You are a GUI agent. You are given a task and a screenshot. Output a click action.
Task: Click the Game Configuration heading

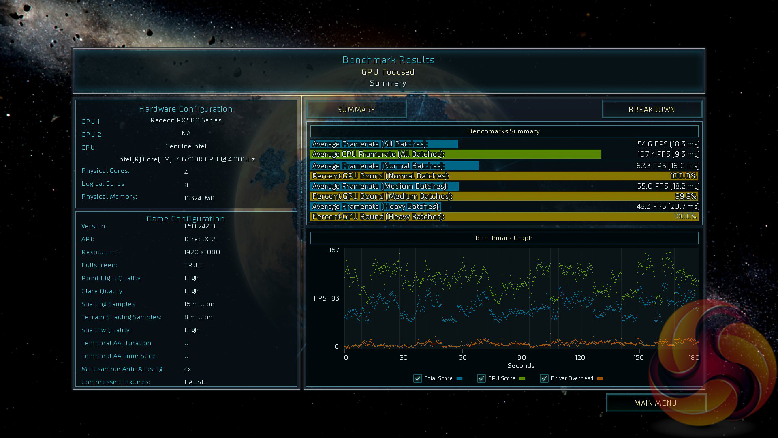point(186,219)
